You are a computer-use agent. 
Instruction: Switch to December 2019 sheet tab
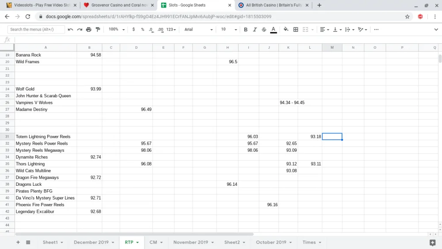click(x=91, y=242)
